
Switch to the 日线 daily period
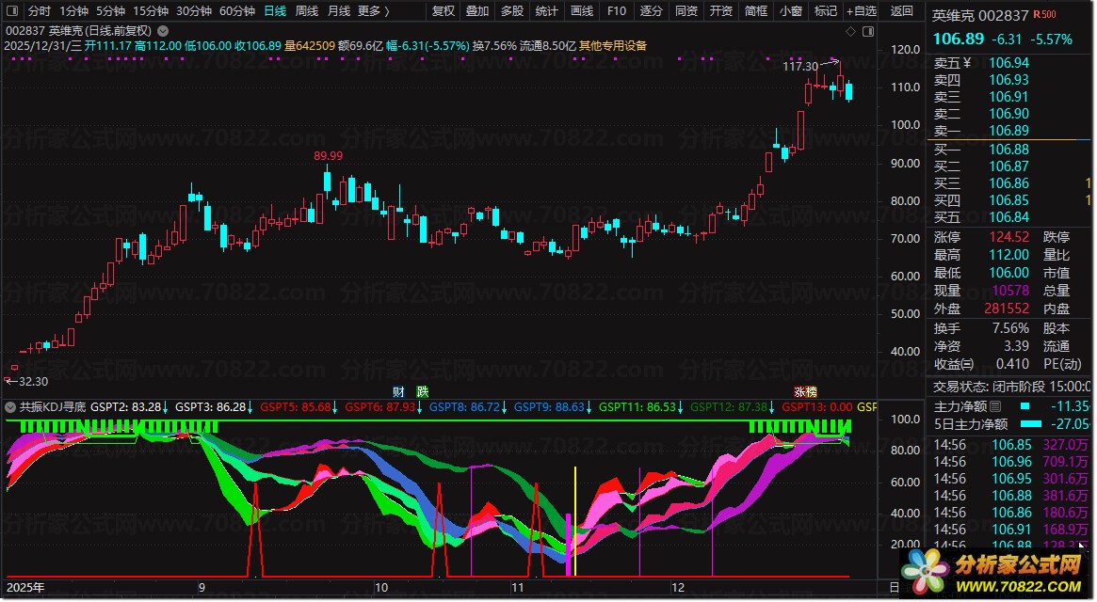[x=275, y=10]
